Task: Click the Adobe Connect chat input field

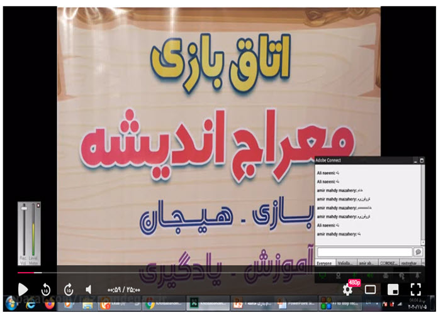Action: coord(365,252)
